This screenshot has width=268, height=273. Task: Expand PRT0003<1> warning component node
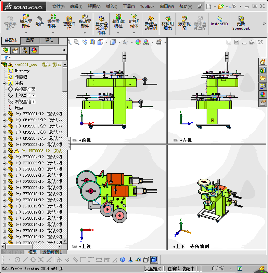[4, 151]
